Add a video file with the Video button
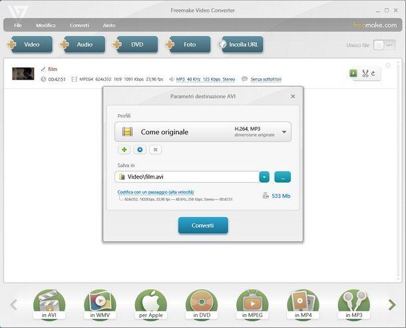 [30, 44]
